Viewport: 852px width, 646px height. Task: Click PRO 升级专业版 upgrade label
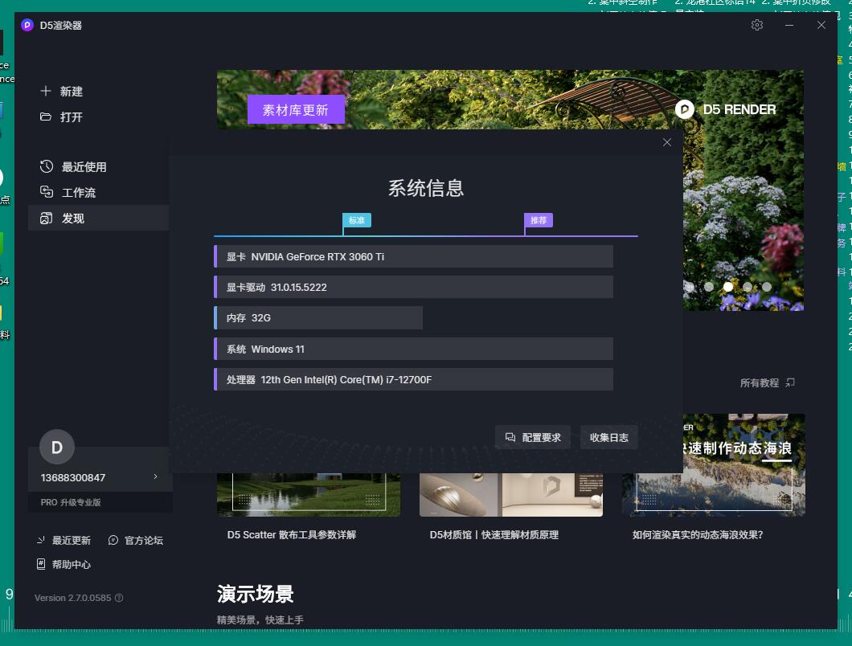pyautogui.click(x=71, y=502)
